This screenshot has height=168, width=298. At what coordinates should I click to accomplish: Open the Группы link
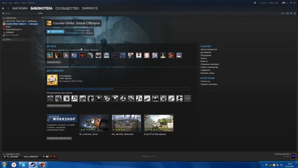point(203,58)
